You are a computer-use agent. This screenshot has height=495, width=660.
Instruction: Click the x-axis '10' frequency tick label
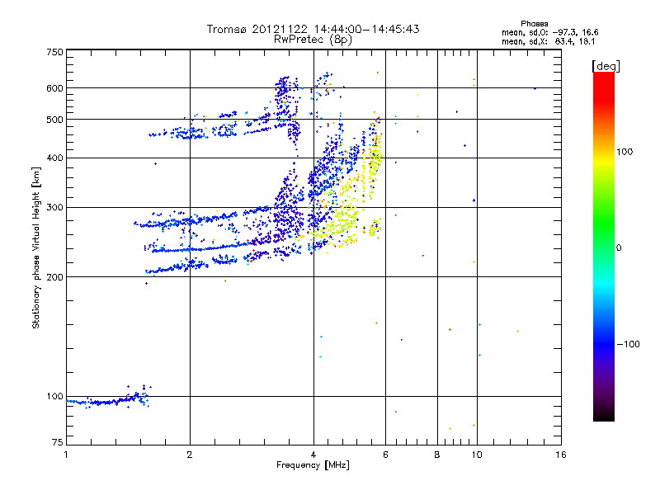(477, 455)
